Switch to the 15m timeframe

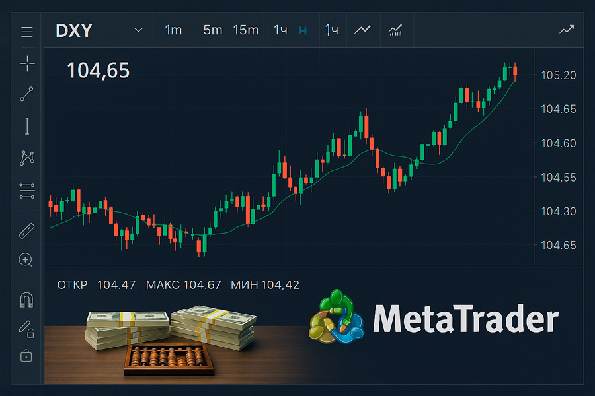click(x=245, y=30)
